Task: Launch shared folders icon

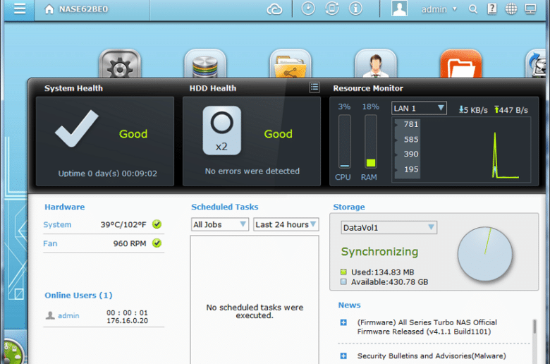Action: pyautogui.click(x=291, y=63)
